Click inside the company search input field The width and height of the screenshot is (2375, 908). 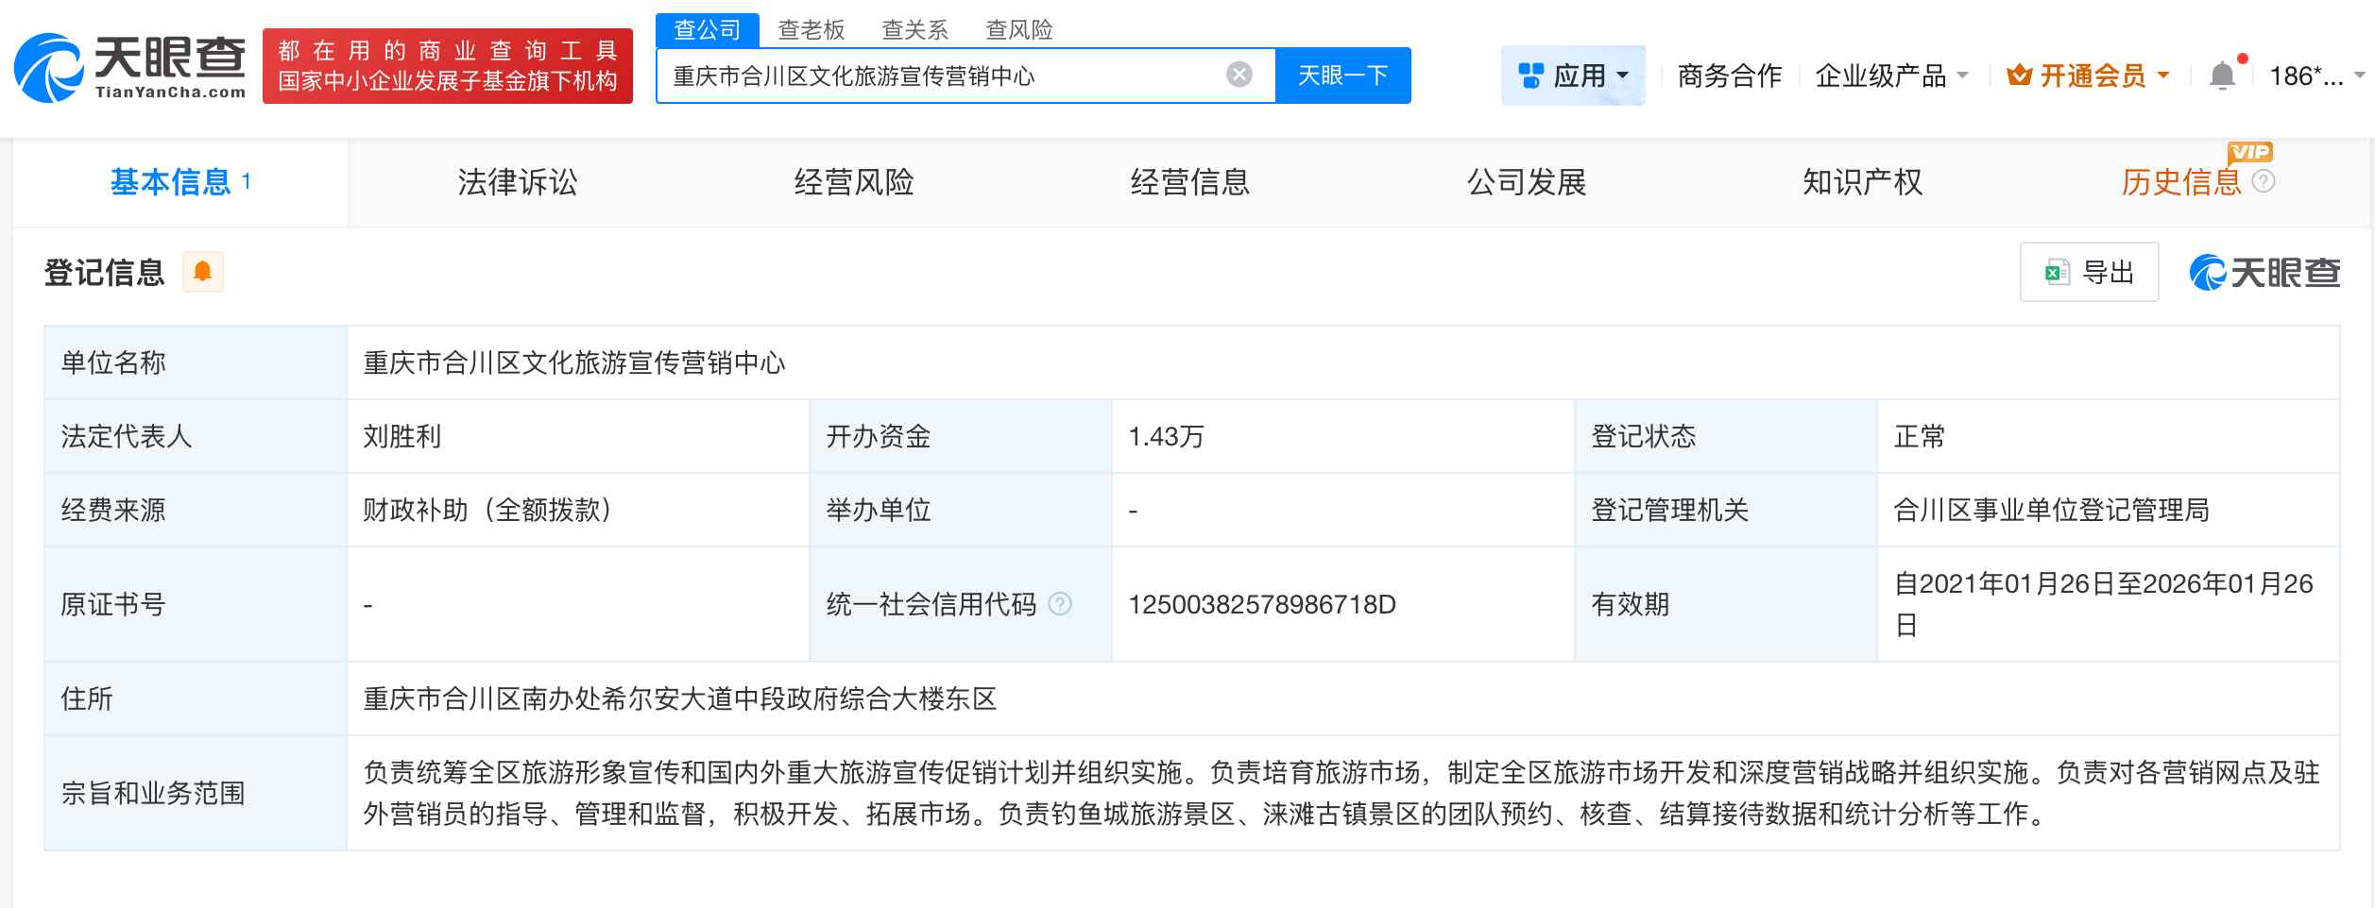[x=945, y=76]
